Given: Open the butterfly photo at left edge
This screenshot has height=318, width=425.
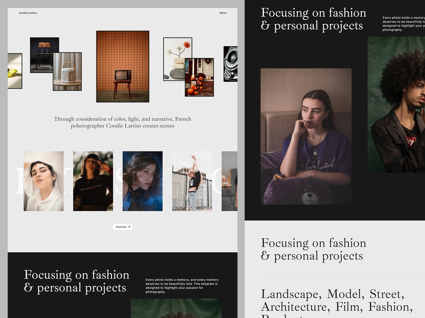Looking at the screenshot, I should tap(15, 71).
